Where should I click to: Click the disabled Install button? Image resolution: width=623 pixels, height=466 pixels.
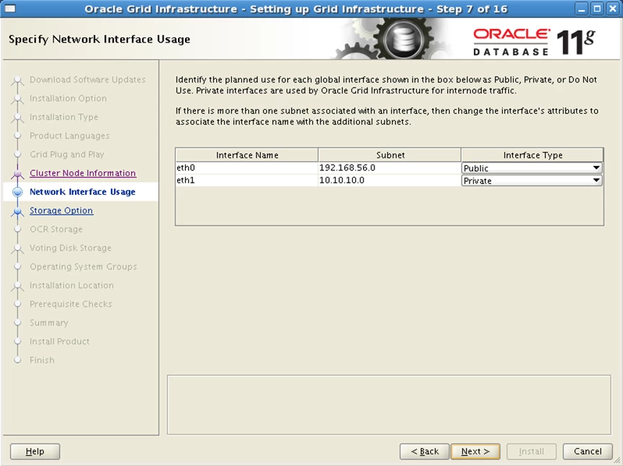[x=532, y=452]
